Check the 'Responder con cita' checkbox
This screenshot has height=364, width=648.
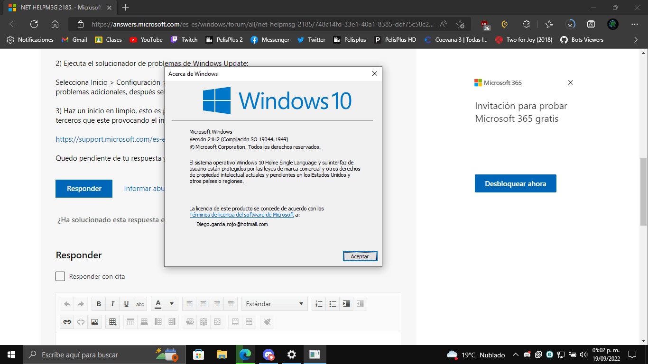60,276
